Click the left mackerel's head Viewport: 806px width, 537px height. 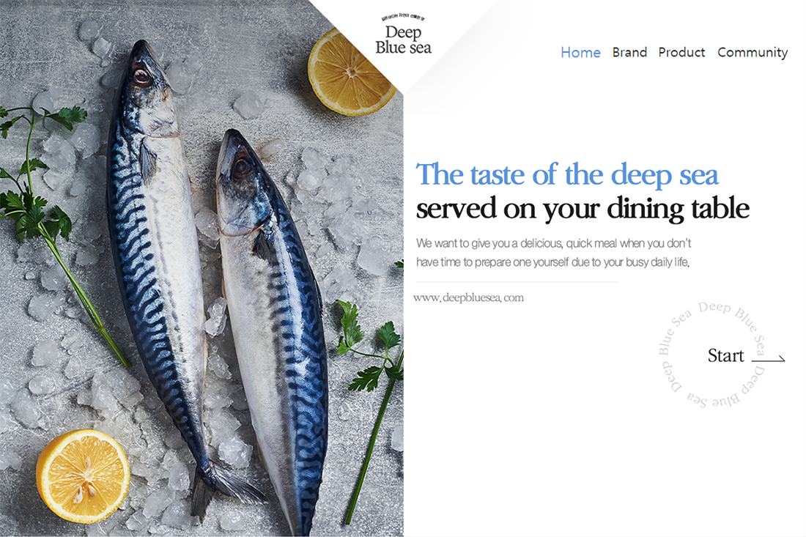click(144, 77)
